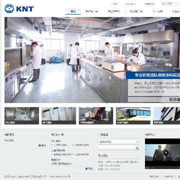
Task: Click the second main navigation menu item
Action: click(92, 11)
